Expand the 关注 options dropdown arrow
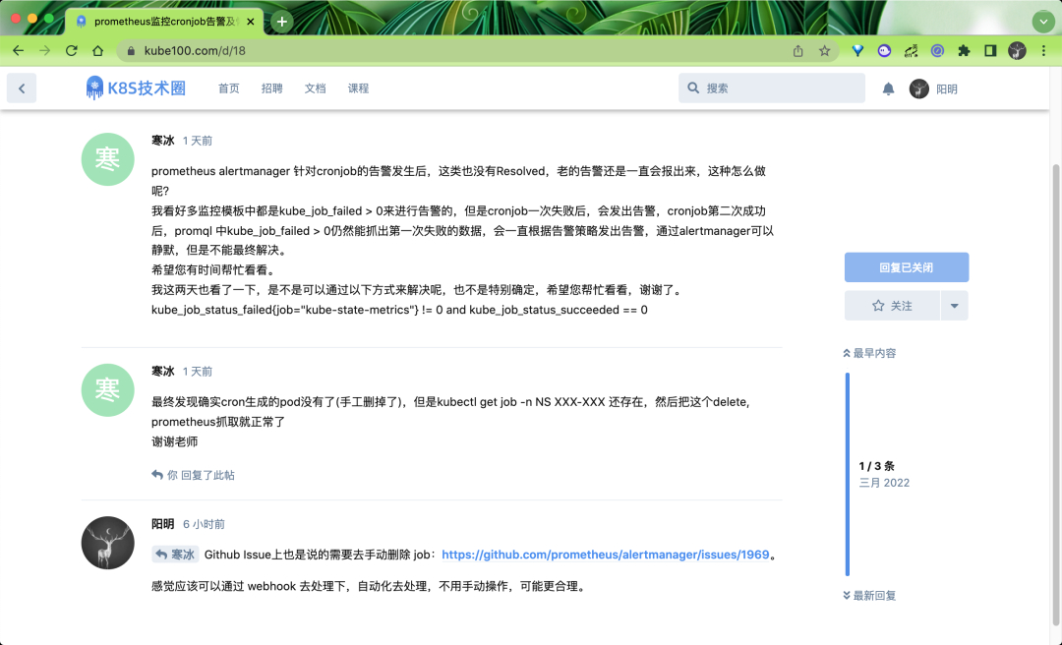This screenshot has width=1062, height=645. pos(954,306)
